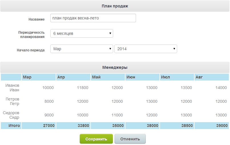
Task: Open the period start month dropdown
Action: (81, 49)
